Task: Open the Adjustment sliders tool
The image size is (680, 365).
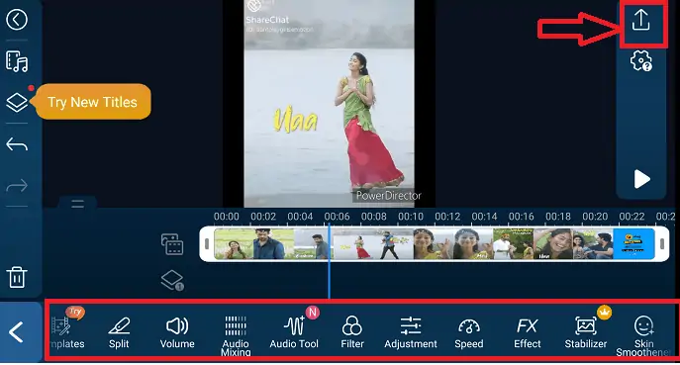Action: 411,333
